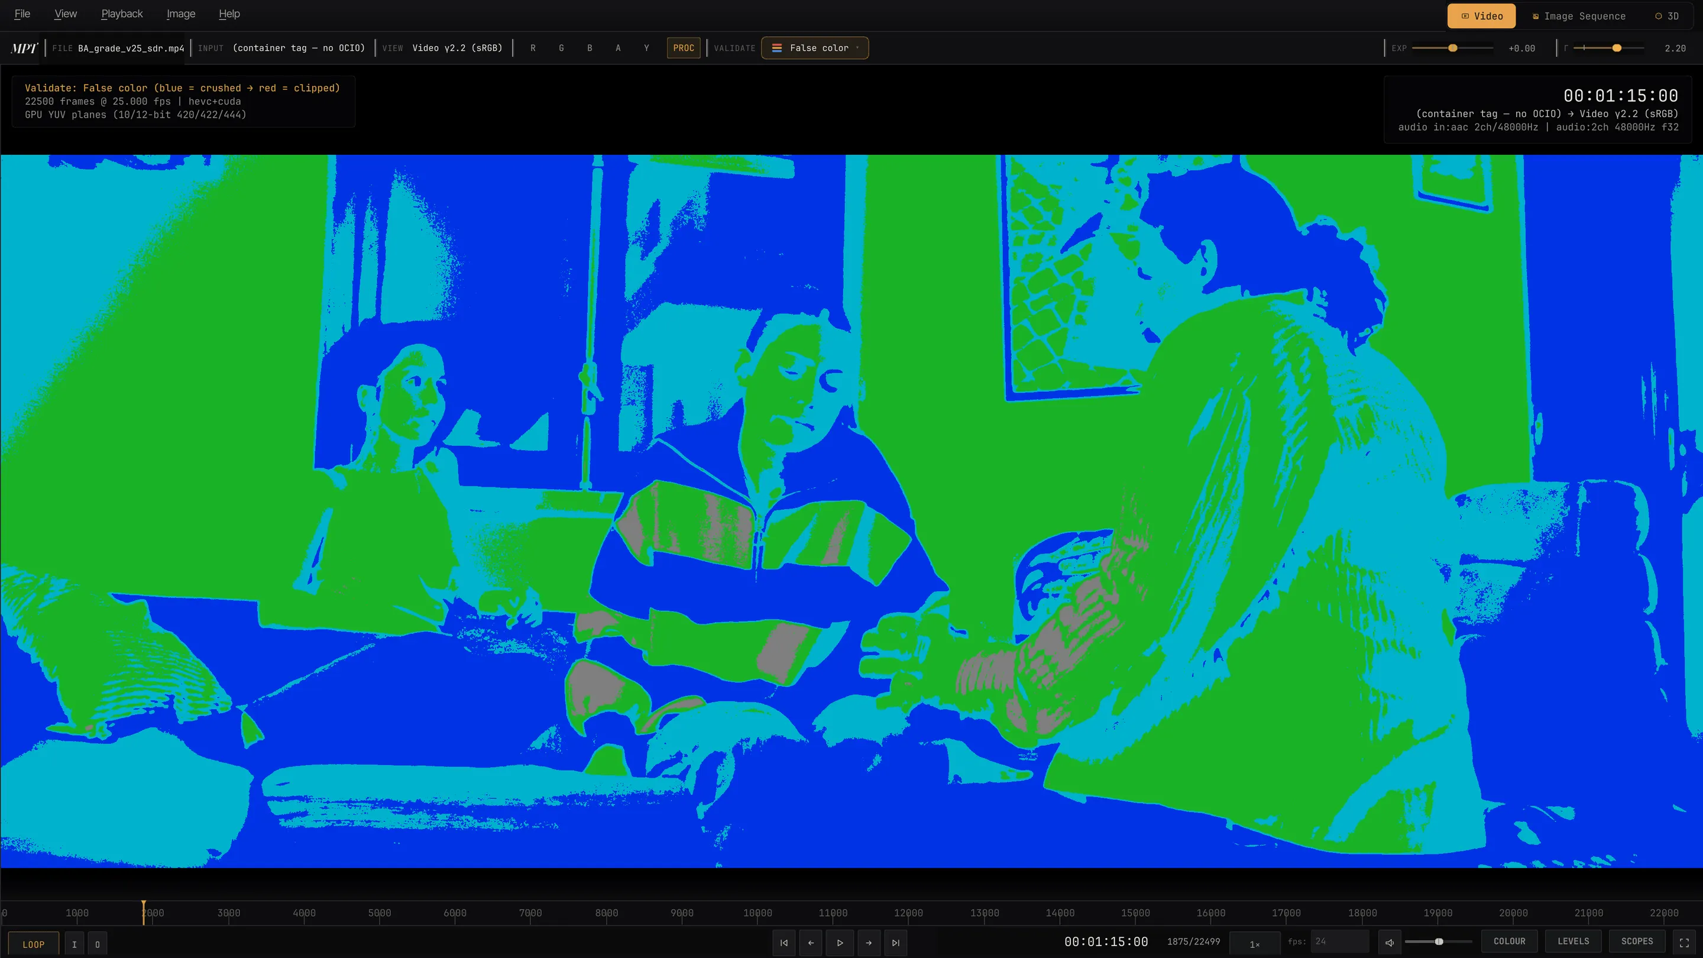1703x958 pixels.
Task: Isolate the B blue channel
Action: click(x=590, y=48)
